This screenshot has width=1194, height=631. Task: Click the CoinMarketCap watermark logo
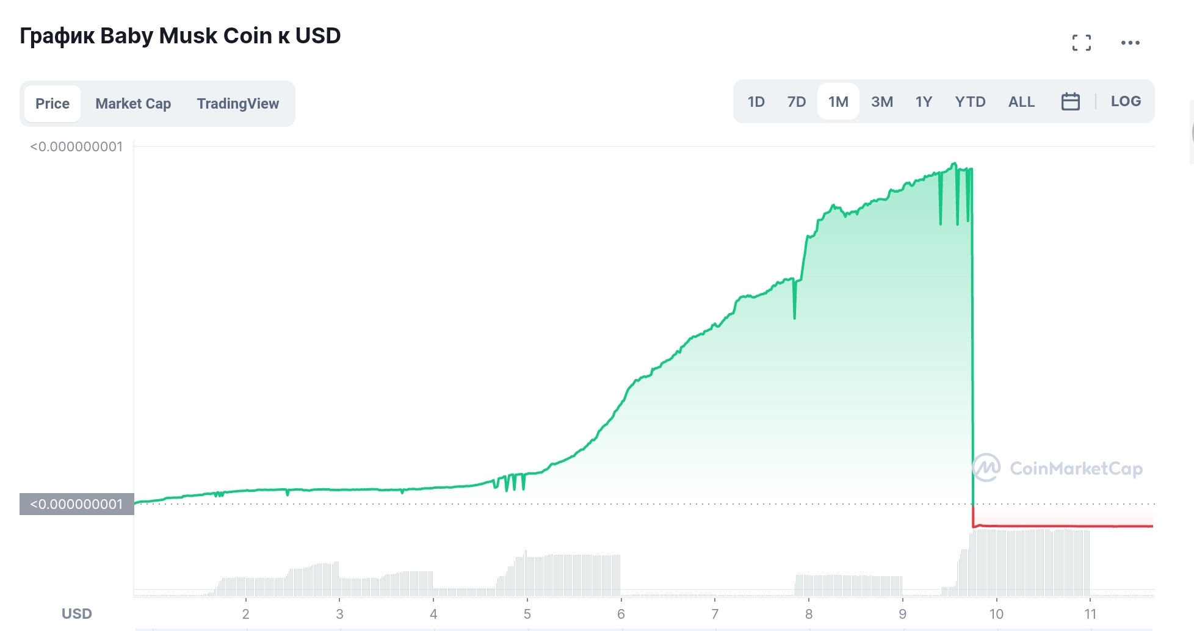[1057, 468]
